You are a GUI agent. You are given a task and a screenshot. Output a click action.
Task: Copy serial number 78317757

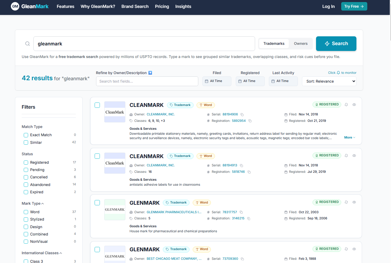click(241, 212)
